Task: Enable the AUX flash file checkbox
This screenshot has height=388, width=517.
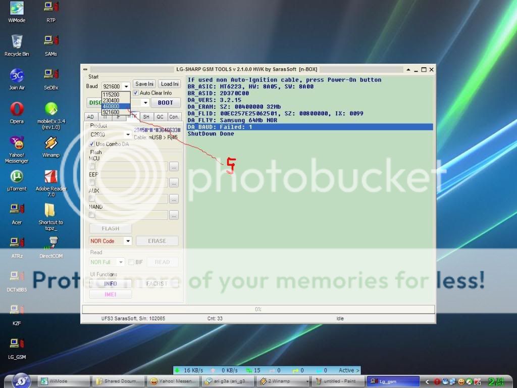Action: pos(92,199)
